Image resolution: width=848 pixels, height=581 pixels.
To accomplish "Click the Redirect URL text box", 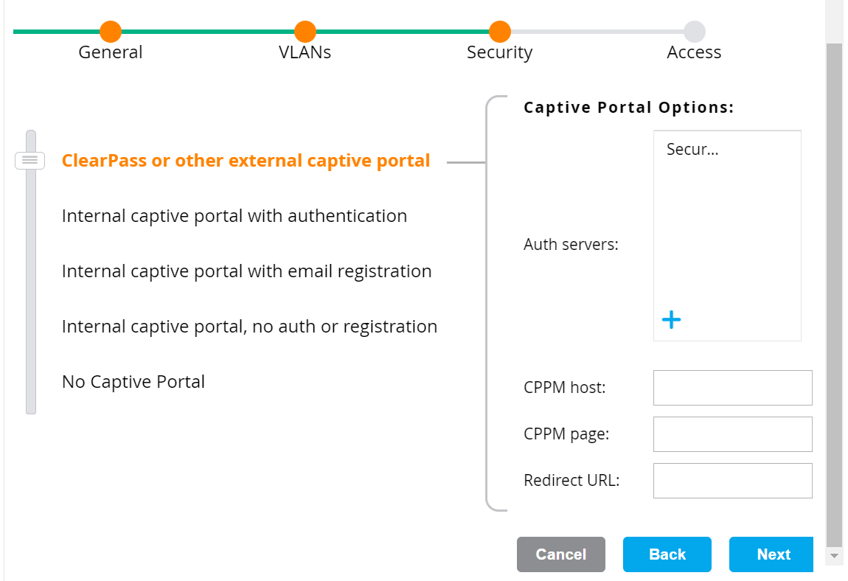I will pos(732,481).
